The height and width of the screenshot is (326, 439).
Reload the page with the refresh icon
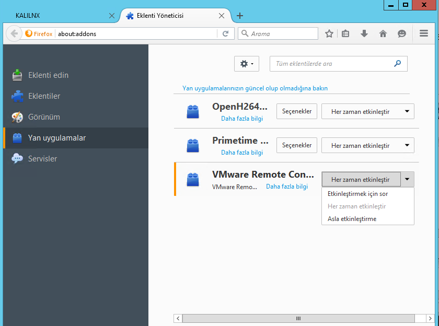225,34
